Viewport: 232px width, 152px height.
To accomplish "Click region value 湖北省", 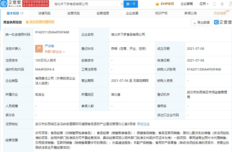I will tap(116, 95).
